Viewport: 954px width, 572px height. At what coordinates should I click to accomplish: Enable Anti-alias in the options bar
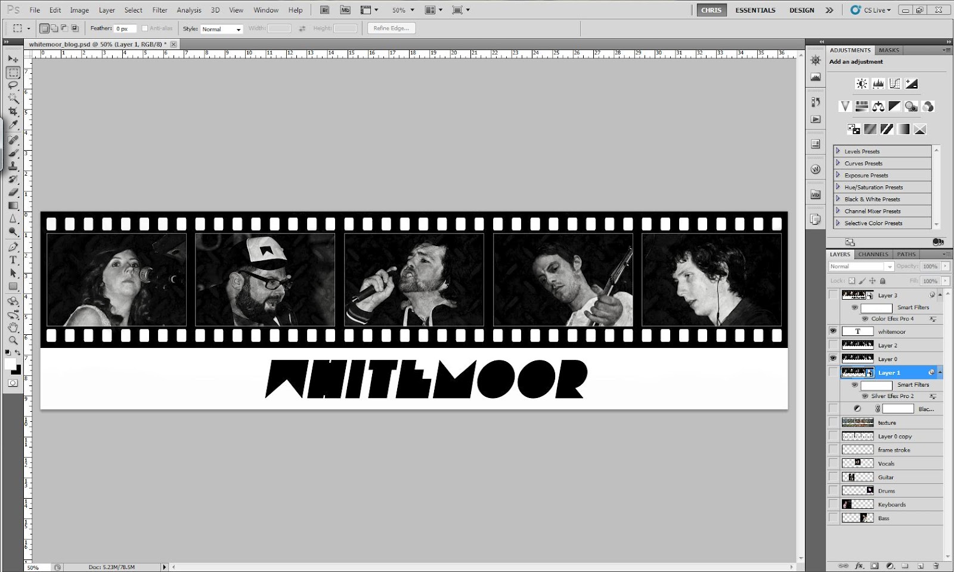click(144, 27)
